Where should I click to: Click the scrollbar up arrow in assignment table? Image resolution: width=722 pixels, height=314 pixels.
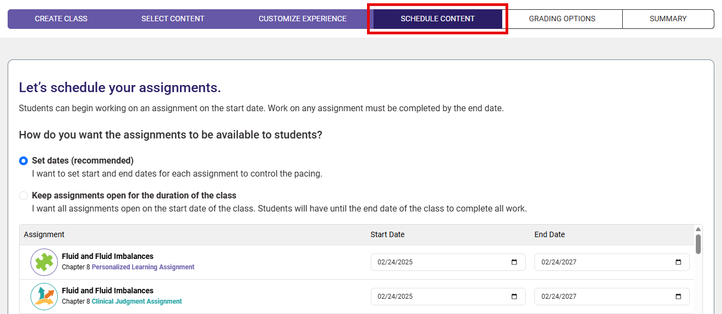(x=698, y=229)
